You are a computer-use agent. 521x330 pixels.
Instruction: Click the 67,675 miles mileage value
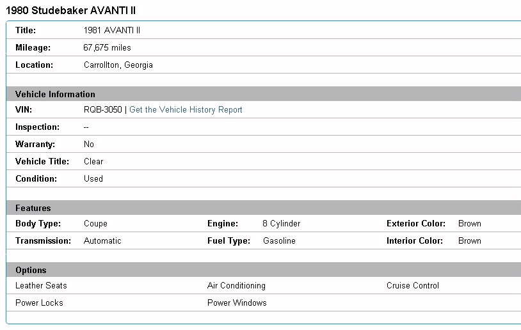[107, 48]
